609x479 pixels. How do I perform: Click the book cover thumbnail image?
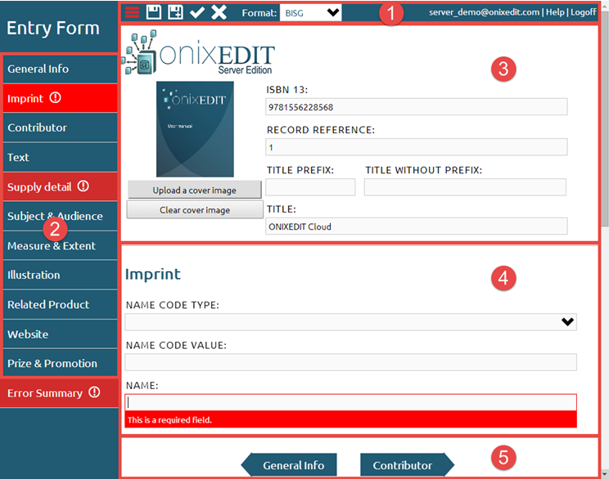[x=195, y=129]
